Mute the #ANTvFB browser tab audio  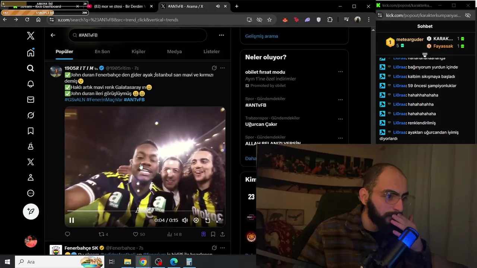tap(218, 6)
